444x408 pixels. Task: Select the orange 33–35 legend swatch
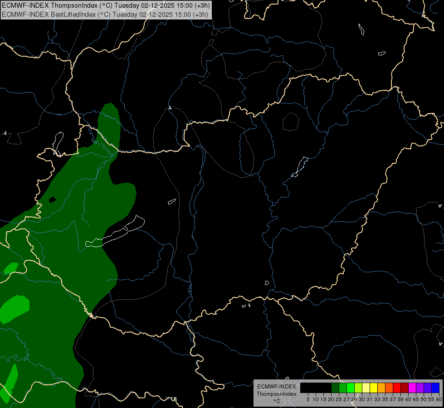coord(381,388)
